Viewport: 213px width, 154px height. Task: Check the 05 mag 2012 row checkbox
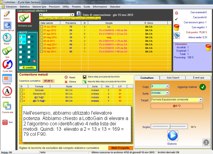pyautogui.click(x=42, y=37)
